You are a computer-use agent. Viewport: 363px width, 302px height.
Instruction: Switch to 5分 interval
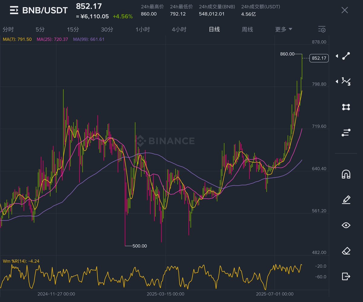pyautogui.click(x=40, y=29)
